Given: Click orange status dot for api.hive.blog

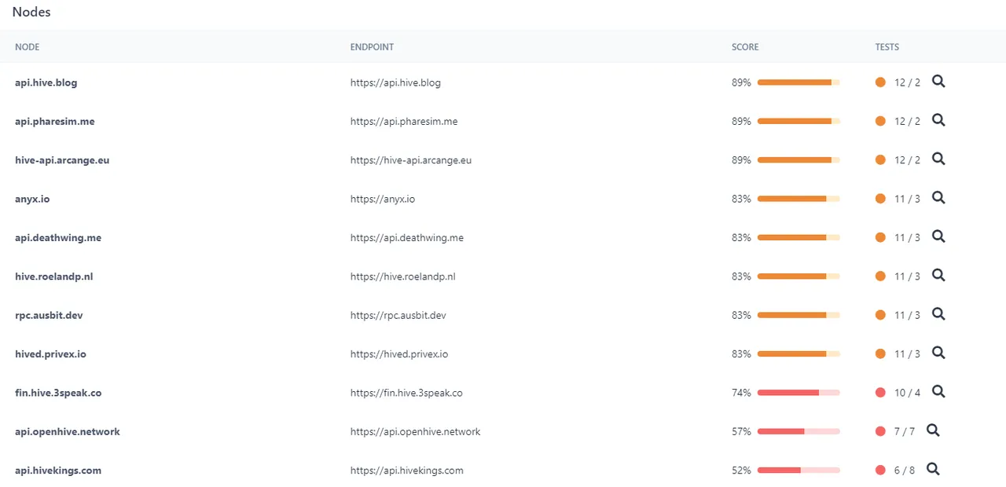Looking at the screenshot, I should pos(880,82).
